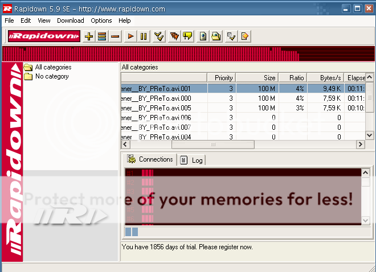Click the striped list toolbar icon
The image size is (376, 272).
(102, 36)
